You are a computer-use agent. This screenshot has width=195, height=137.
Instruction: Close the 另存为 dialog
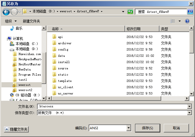click(191, 4)
